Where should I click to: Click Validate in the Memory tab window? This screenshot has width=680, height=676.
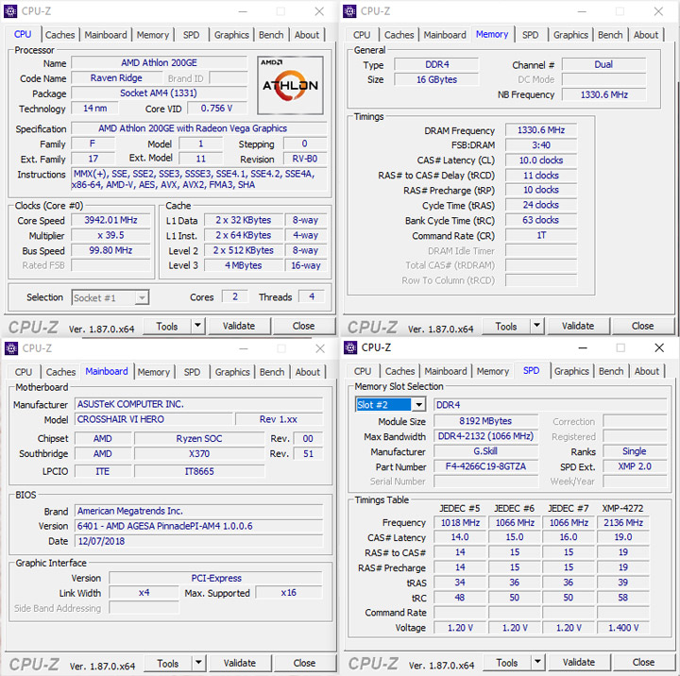point(578,326)
